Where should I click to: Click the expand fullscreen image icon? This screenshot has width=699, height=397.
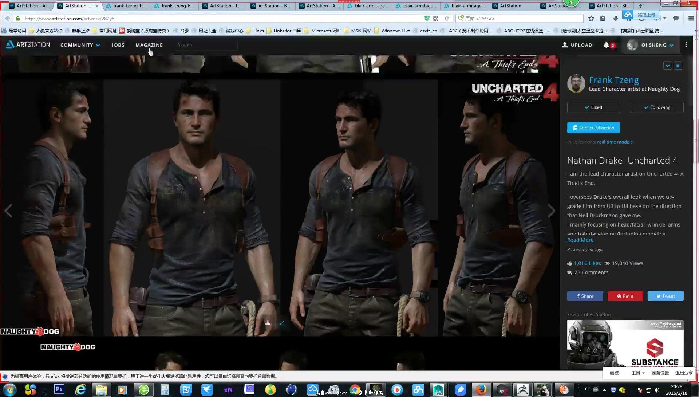[x=282, y=323]
